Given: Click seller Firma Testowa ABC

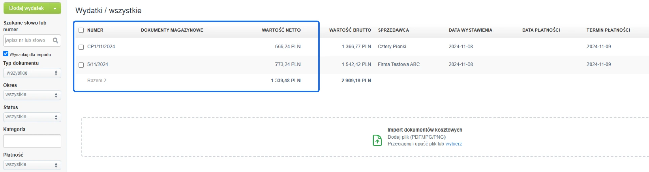Looking at the screenshot, I should click(399, 64).
